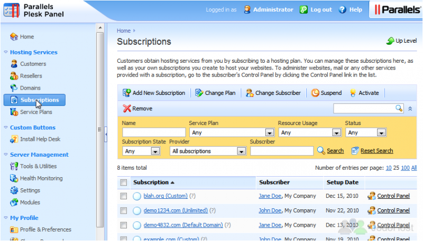Collapse the search filter panel chevron
Viewport: 423px width, 241px height.
coord(410,109)
